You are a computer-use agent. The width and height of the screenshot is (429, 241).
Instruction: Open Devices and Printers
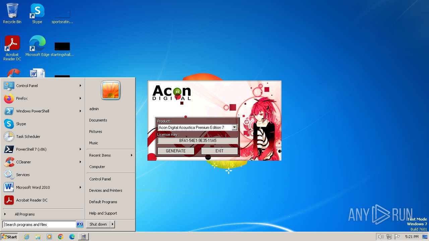(x=111, y=190)
